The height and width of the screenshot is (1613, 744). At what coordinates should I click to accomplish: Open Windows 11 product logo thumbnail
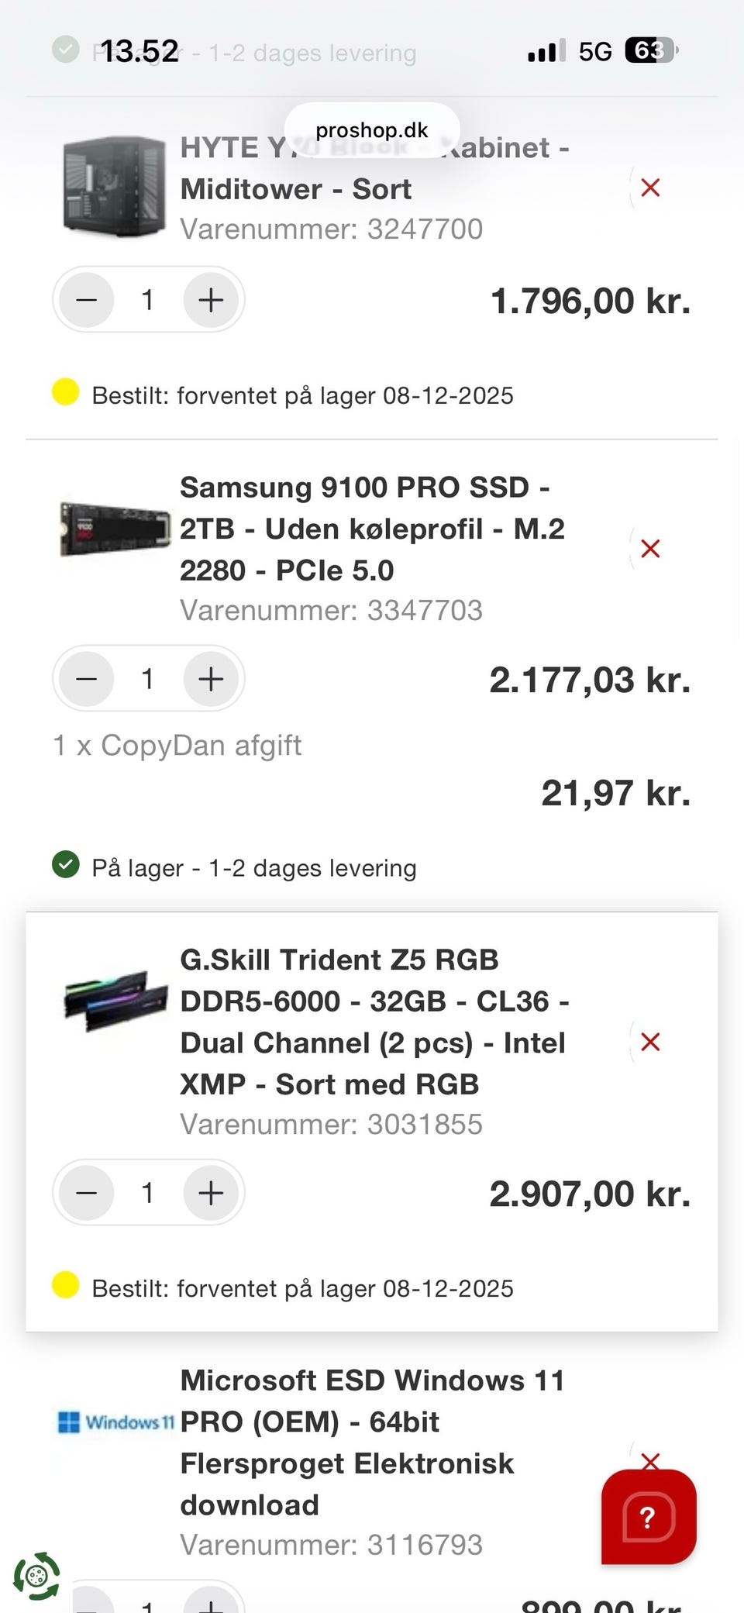click(115, 1422)
